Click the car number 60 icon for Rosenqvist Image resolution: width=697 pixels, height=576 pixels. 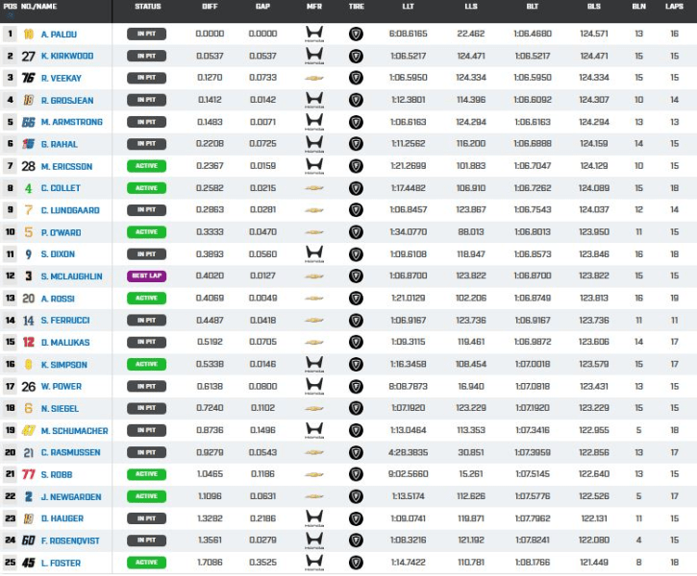(29, 540)
